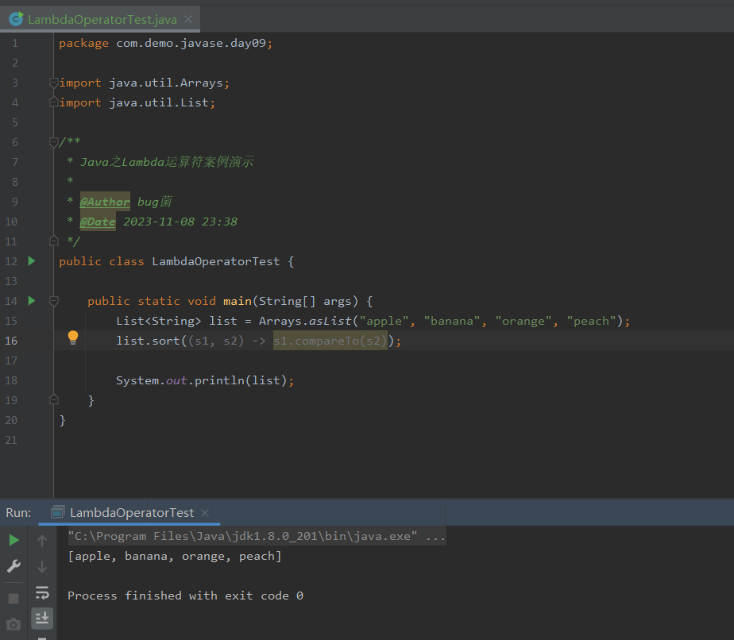Click the @Author Javadoc tag
734x640 pixels.
click(105, 202)
